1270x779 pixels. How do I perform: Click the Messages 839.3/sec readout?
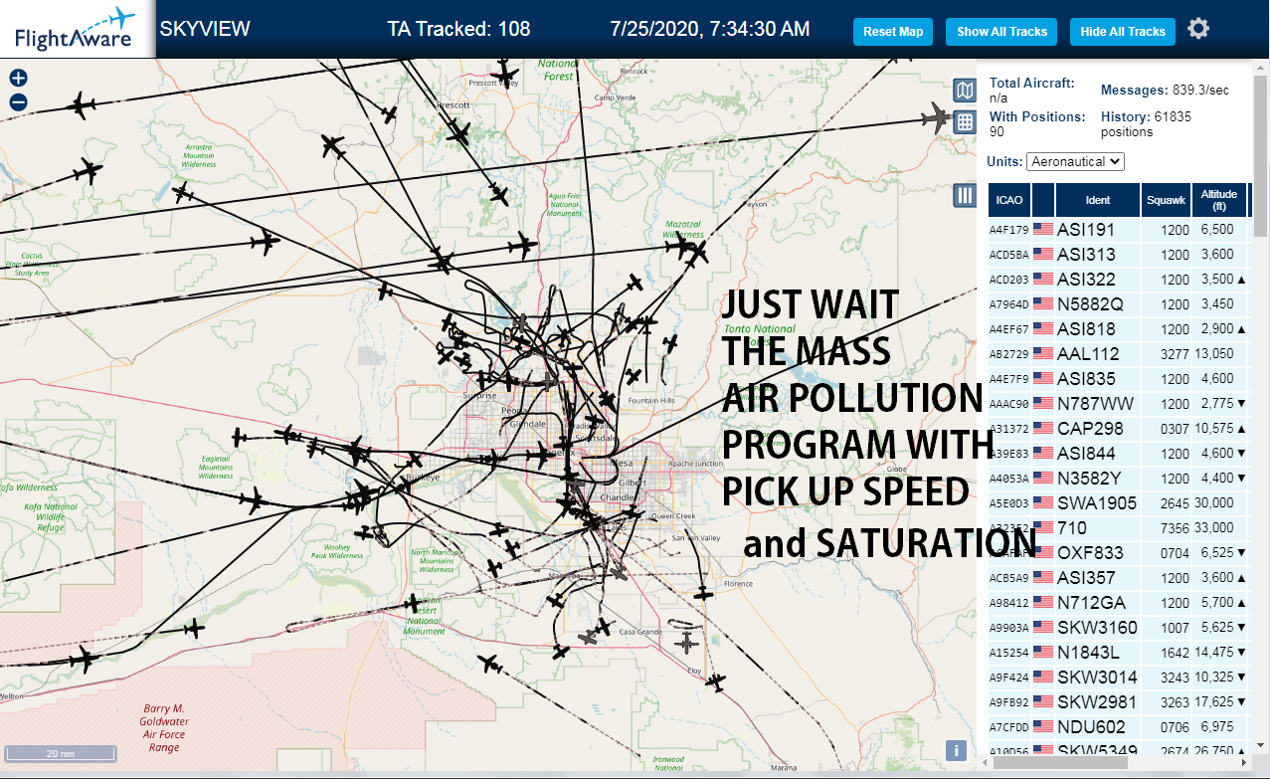tap(1165, 91)
